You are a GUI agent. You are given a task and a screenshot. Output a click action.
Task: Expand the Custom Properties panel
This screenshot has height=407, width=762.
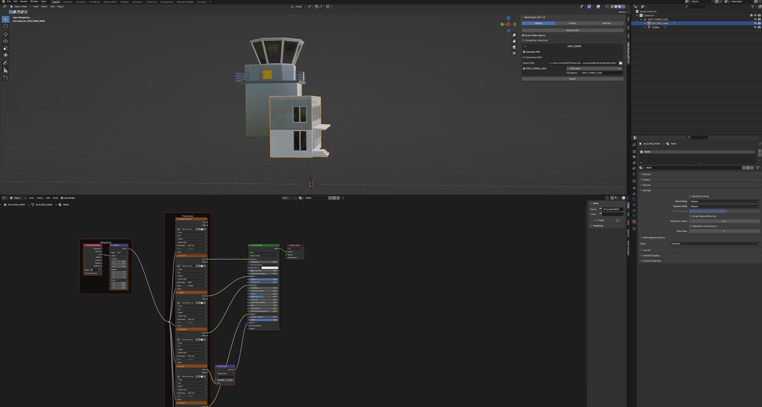click(x=651, y=261)
